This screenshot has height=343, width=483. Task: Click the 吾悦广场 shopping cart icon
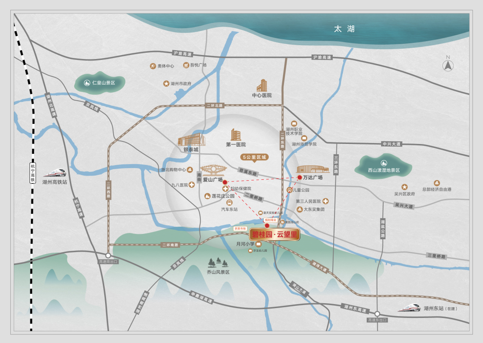click(x=186, y=65)
